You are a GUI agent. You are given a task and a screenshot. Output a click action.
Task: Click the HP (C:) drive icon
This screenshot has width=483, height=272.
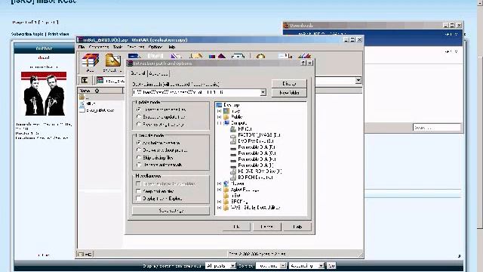pos(233,129)
